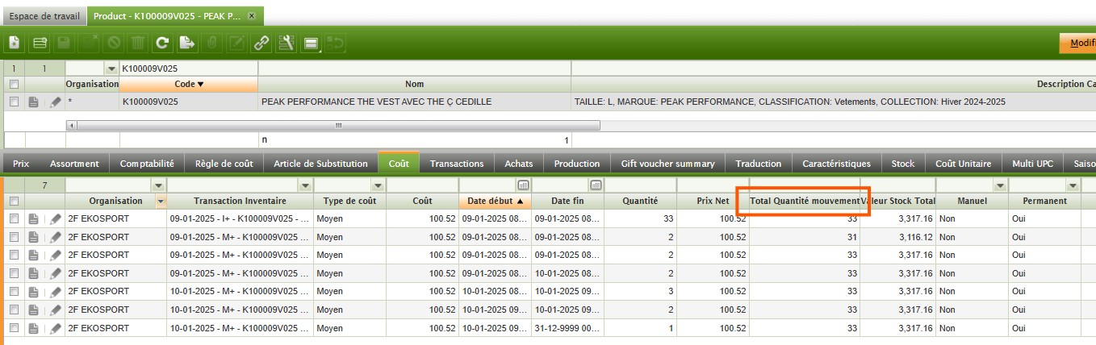
Task: Edit the I+ transaction cost row
Action: pos(55,218)
